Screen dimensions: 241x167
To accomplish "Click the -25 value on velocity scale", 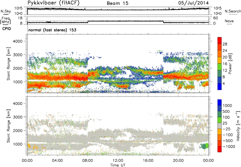I will pyautogui.click(x=227, y=129).
